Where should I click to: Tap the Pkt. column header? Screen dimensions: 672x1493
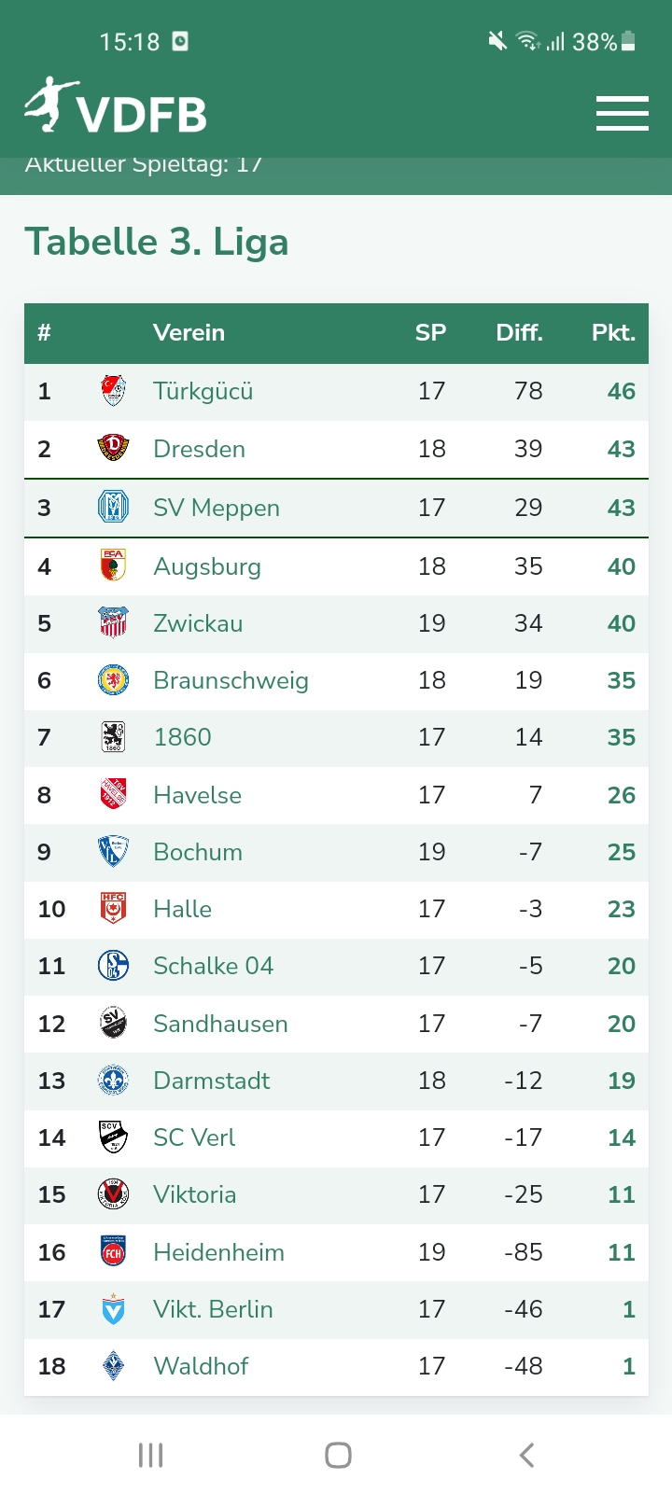tap(613, 333)
